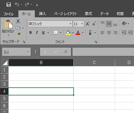Viewport: 134px width, 113px height.
Task: Switch to the 数式 tab
Action: click(89, 14)
